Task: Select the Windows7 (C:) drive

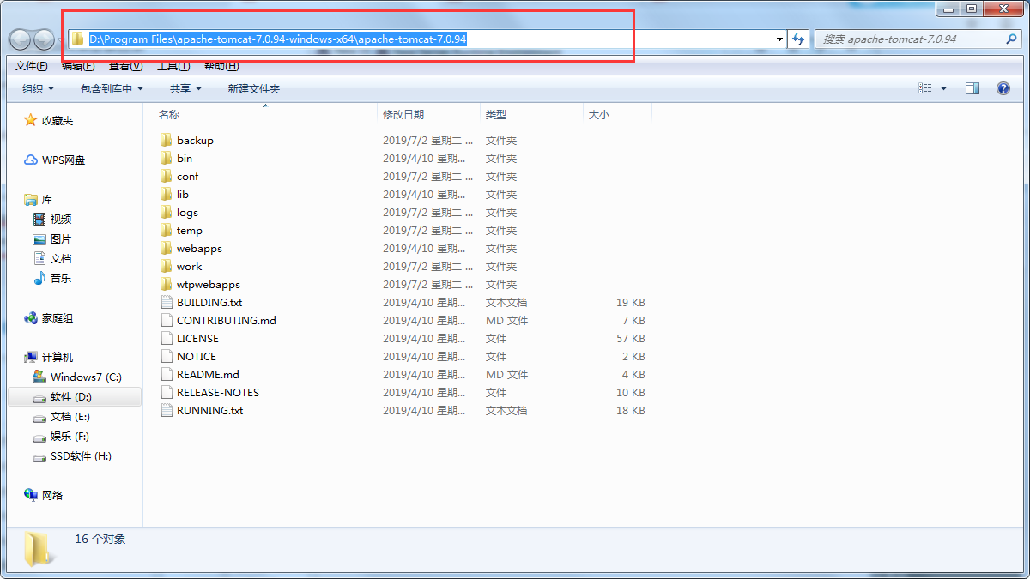Action: [77, 377]
